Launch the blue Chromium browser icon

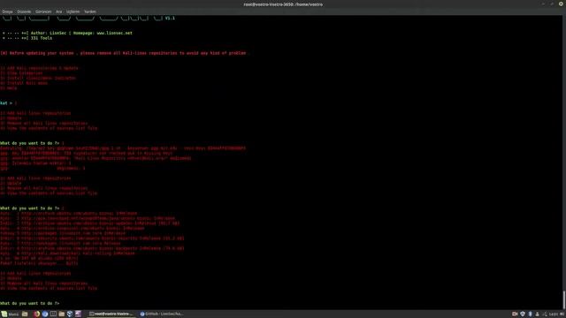45,314
